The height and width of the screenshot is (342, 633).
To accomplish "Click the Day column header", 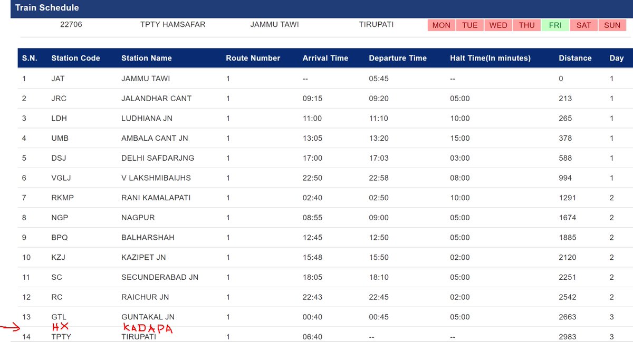I will 617,58.
